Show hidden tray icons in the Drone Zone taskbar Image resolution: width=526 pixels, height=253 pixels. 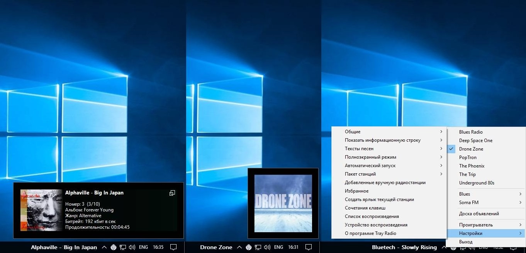click(239, 247)
